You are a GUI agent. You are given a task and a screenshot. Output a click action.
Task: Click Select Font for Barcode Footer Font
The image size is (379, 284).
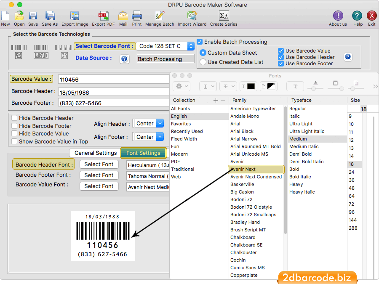pyautogui.click(x=99, y=175)
